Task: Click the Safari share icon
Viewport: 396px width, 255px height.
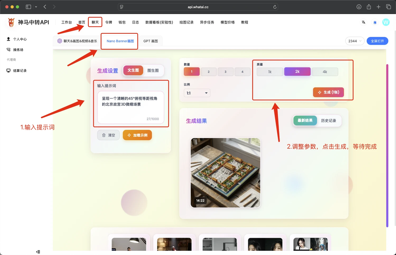Action: [x=369, y=7]
